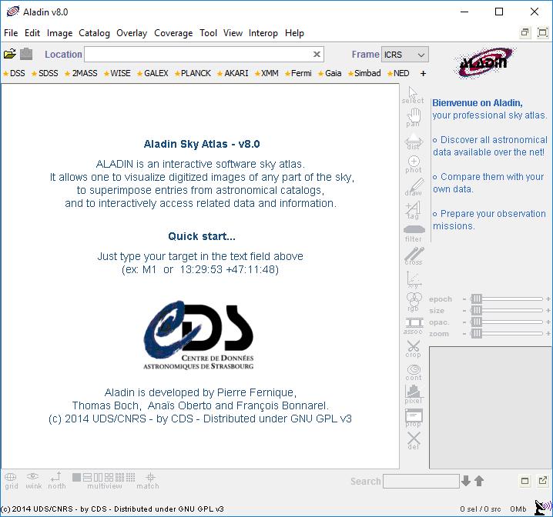
Task: Open the Help menu
Action: (294, 33)
